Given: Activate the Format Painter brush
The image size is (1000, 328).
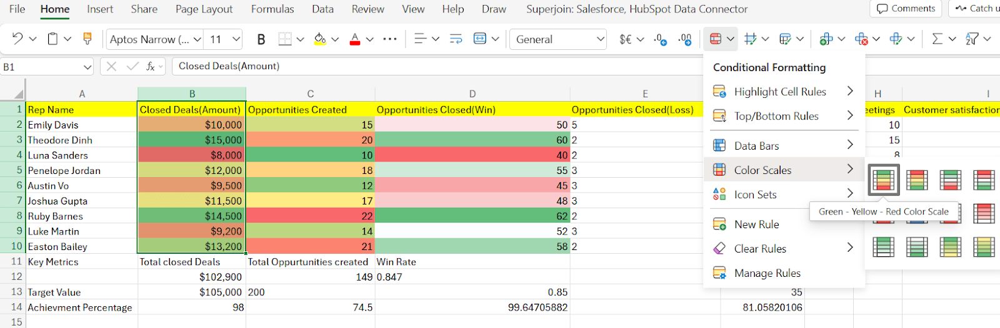Looking at the screenshot, I should 87,39.
